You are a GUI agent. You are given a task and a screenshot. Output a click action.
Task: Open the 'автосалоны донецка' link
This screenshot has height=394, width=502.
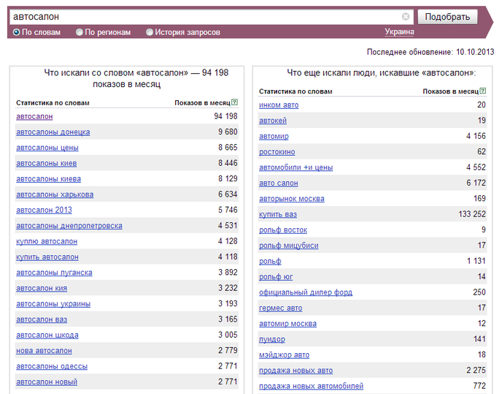pyautogui.click(x=53, y=132)
